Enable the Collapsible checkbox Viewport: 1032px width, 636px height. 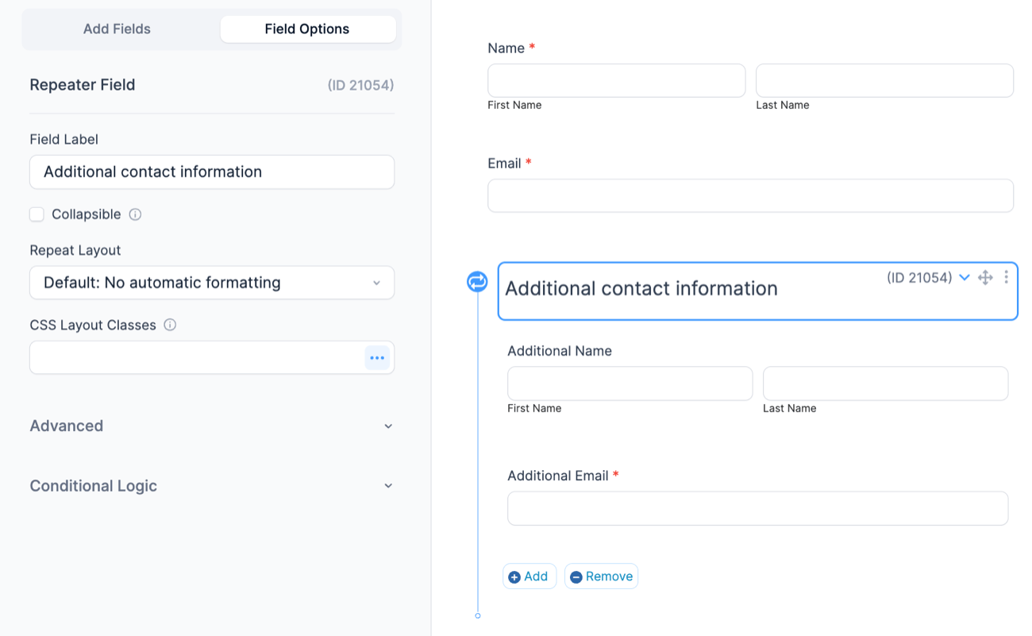37,214
